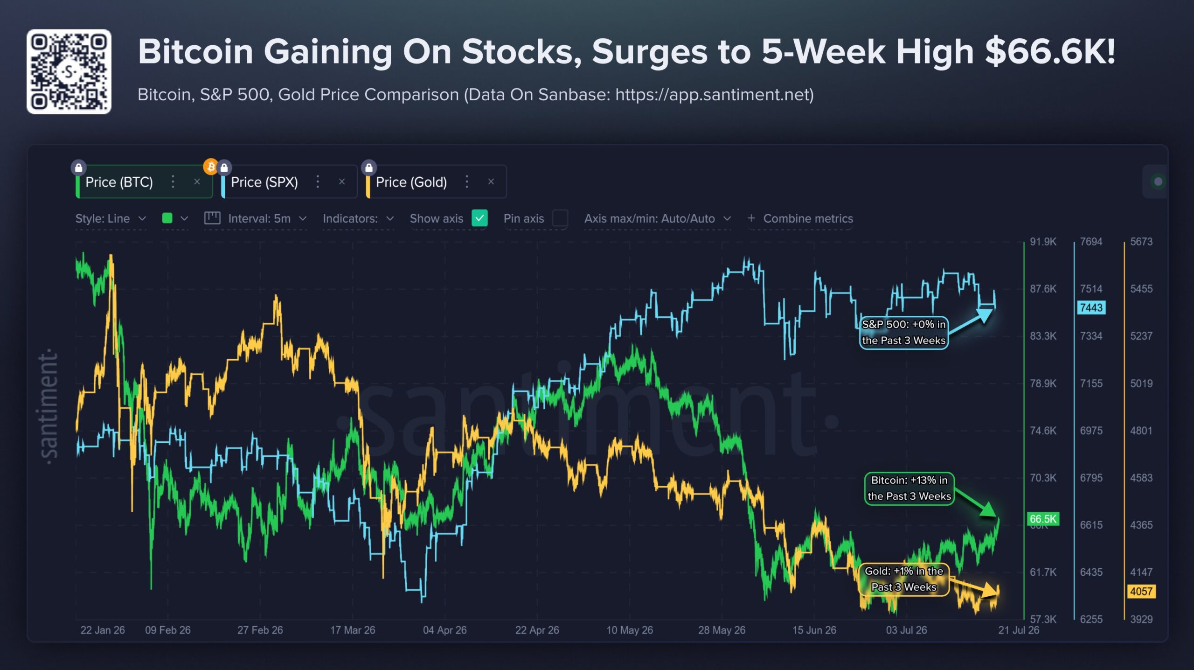Open the three-dot menu for Price (Gold)
This screenshot has width=1194, height=670.
[x=467, y=182]
